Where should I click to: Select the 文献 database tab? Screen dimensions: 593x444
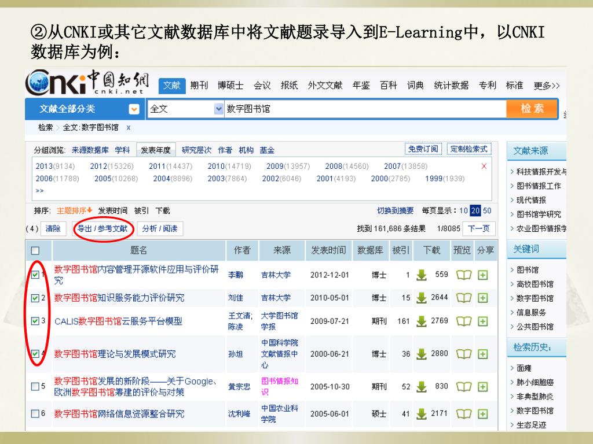coord(171,86)
